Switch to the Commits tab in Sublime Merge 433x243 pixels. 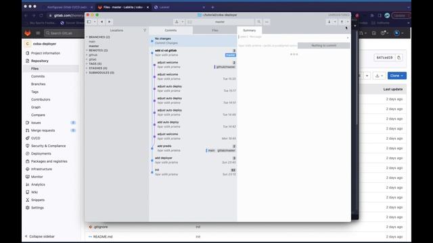170,30
